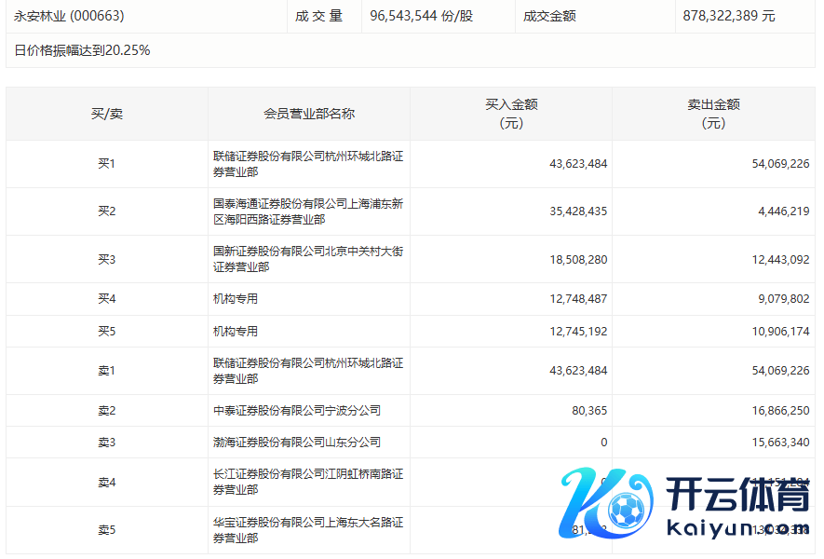Click the 卖出金额 (元) column header

713,114
